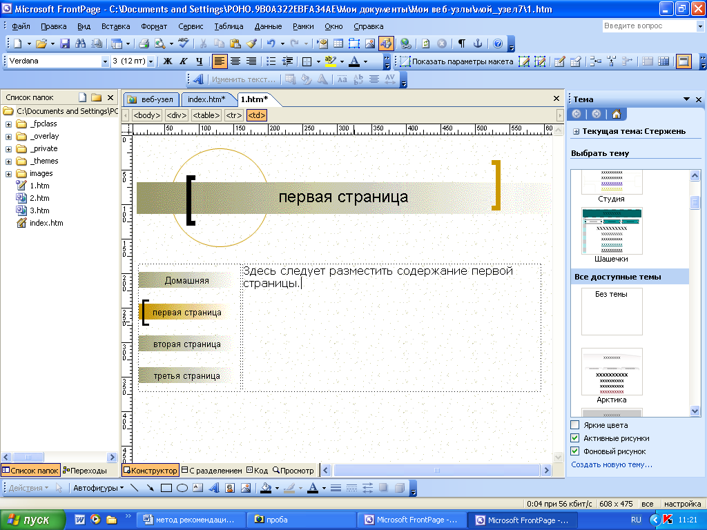Insert a text box from the drawing toolbar
The width and height of the screenshot is (707, 530).
coord(198,488)
